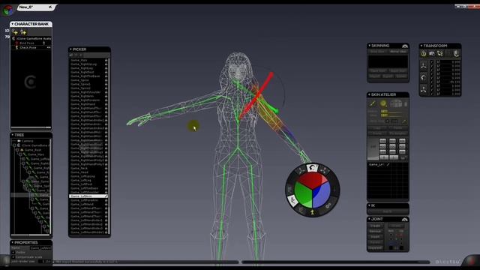
Task: Collapse the Picker panel
Action: tap(70, 49)
